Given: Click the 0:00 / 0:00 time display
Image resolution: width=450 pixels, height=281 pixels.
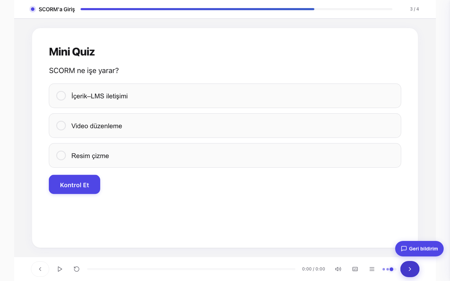Looking at the screenshot, I should coord(314,269).
